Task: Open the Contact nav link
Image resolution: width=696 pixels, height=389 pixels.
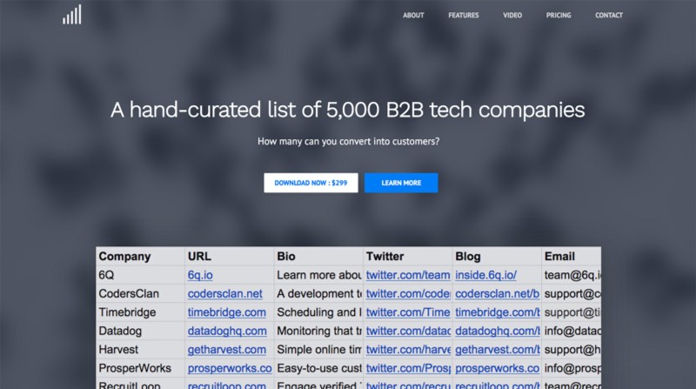Action: click(609, 16)
